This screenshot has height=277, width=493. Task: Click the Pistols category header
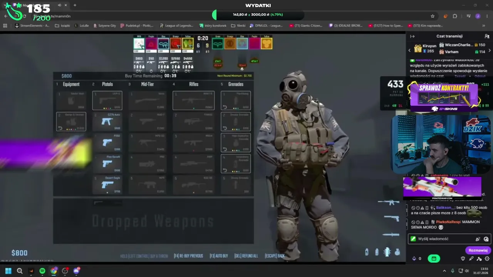tap(107, 84)
